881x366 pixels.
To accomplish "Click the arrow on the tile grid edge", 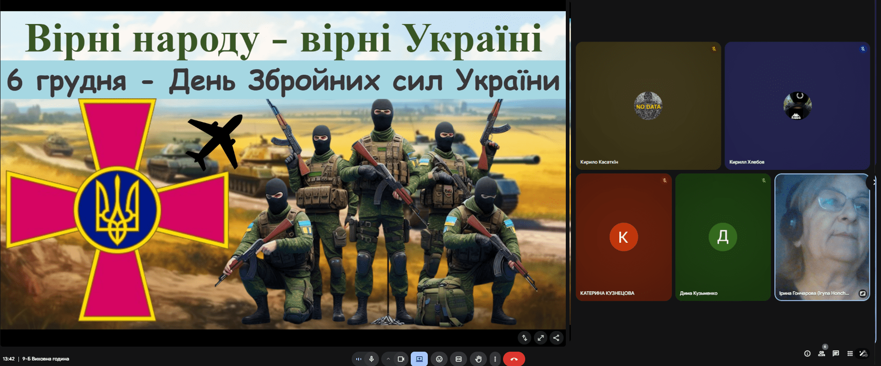I will click(873, 182).
